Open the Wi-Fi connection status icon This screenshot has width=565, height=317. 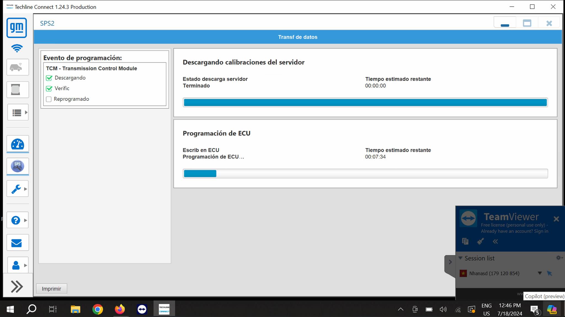17,48
